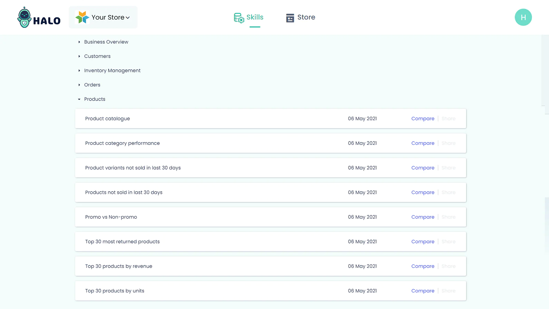549x309 pixels.
Task: Compare Top 30 most returned products
Action: tap(423, 242)
